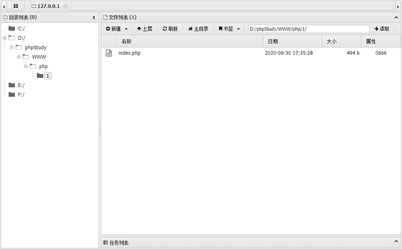Click the F:/ drive folder icon
Image resolution: width=402 pixels, height=249 pixels.
11,94
